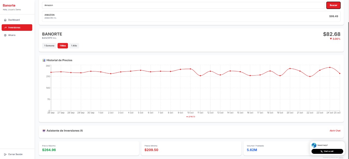The width and height of the screenshot is (349, 159).
Task: Click the red Buscar button
Action: click(x=333, y=5)
